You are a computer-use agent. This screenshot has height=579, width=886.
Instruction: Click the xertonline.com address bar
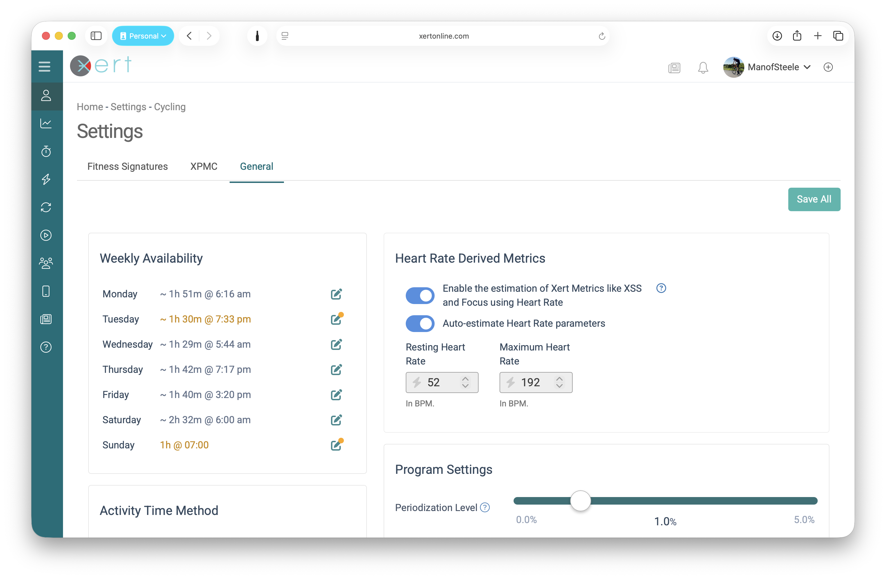(443, 36)
